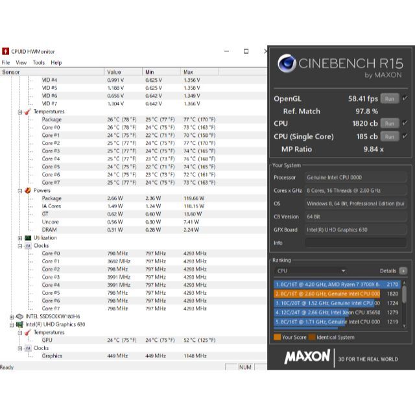Select the 8C/16T 2.60 GHz ranking entry

click(337, 294)
